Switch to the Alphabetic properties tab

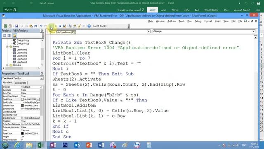[x=8, y=83]
